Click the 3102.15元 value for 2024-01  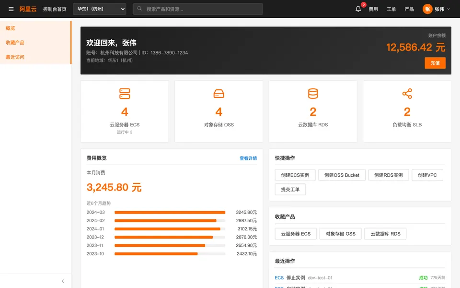click(247, 229)
